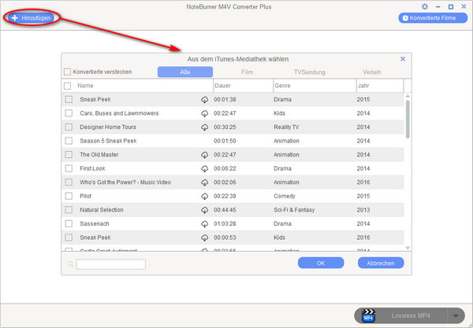Click cloud download icon for Sneak Peek 00:01:38
Image resolution: width=473 pixels, height=328 pixels.
[x=204, y=100]
